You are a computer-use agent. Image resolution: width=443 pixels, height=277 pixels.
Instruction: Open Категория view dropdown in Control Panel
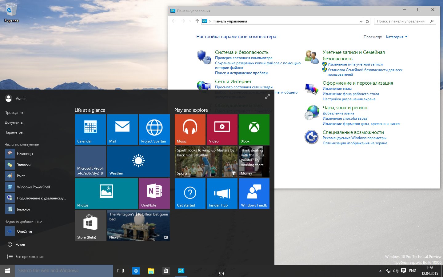(397, 37)
